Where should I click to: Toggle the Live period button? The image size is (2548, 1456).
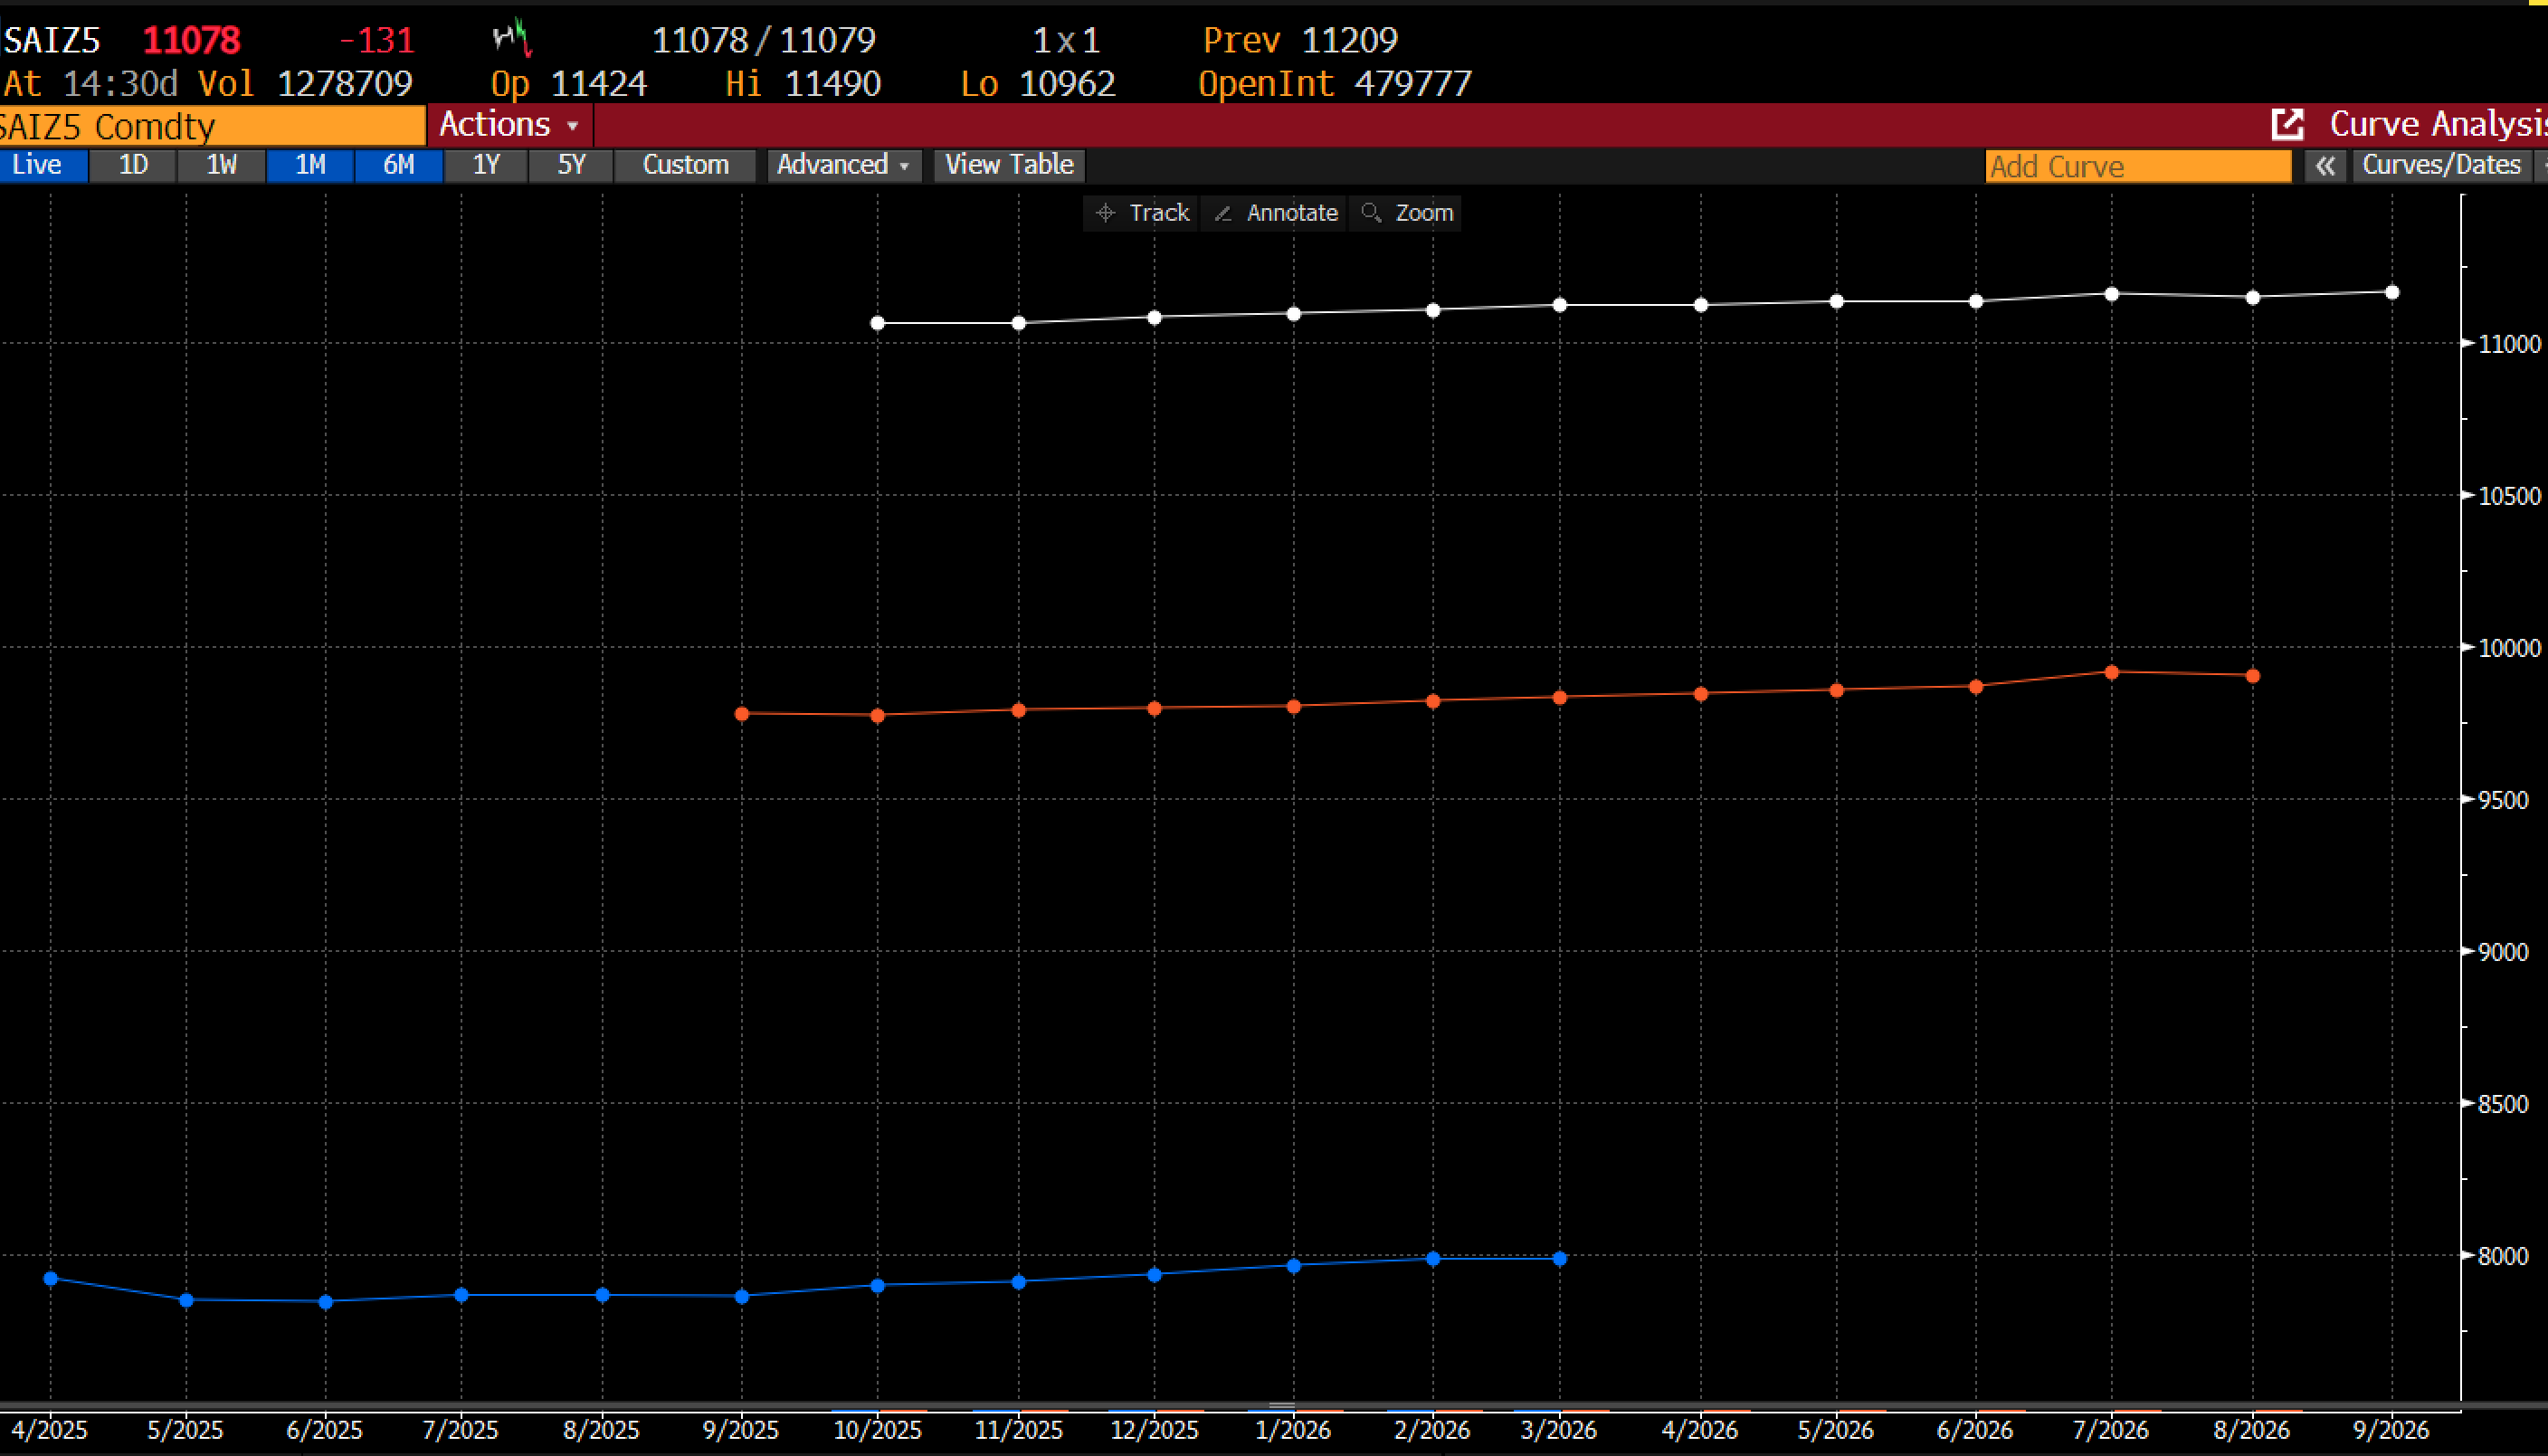click(x=38, y=165)
